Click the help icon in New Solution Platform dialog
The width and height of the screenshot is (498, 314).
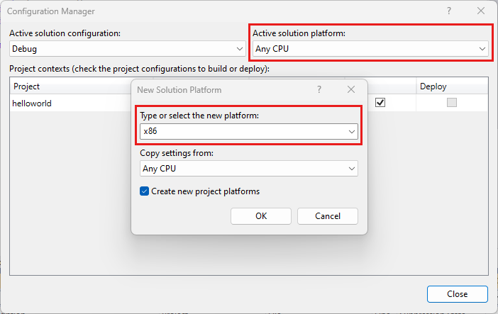coord(319,89)
